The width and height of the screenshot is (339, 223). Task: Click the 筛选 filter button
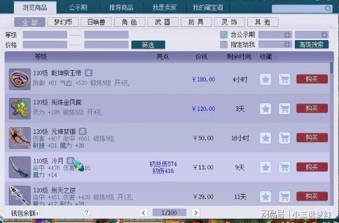pyautogui.click(x=148, y=45)
